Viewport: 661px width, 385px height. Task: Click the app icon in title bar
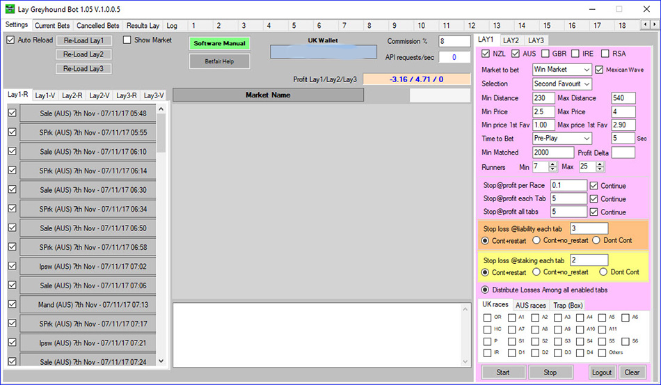pos(9,9)
